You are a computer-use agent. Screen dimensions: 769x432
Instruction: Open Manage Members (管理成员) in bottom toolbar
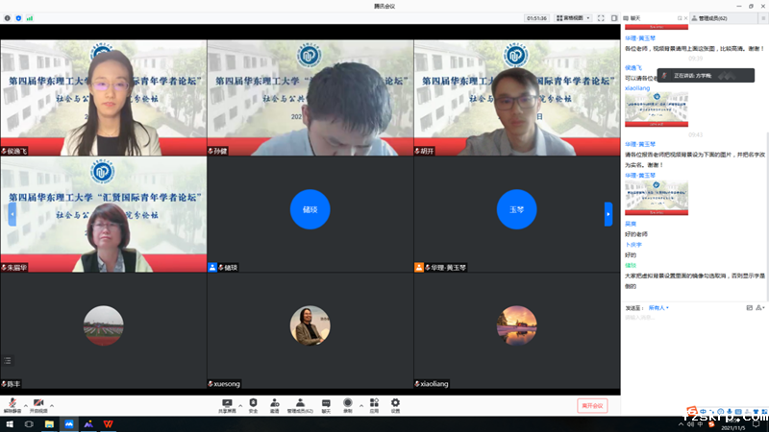point(300,404)
